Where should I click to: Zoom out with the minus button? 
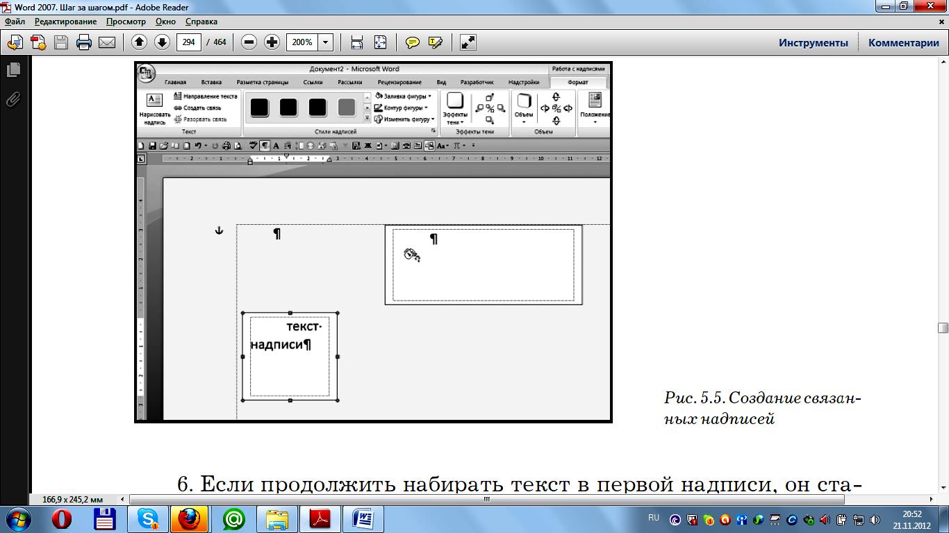click(x=249, y=42)
